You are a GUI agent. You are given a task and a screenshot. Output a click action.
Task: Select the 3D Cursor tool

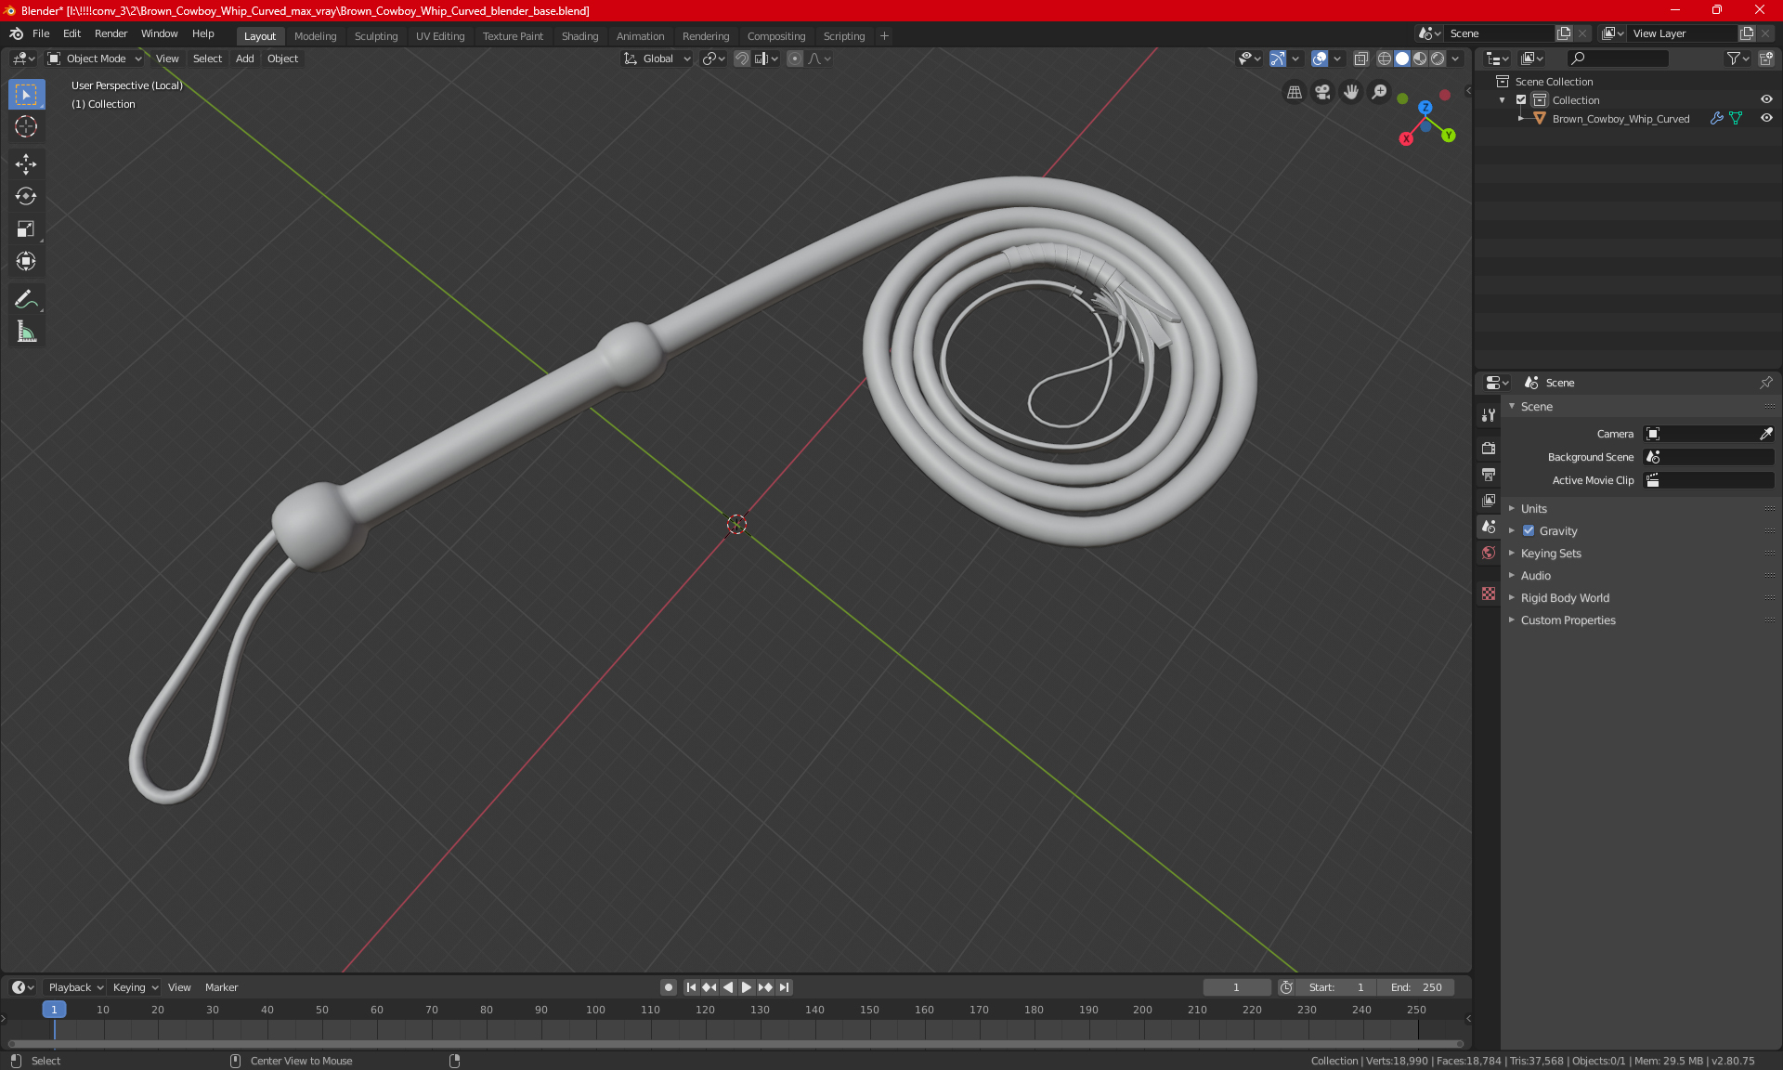point(26,126)
